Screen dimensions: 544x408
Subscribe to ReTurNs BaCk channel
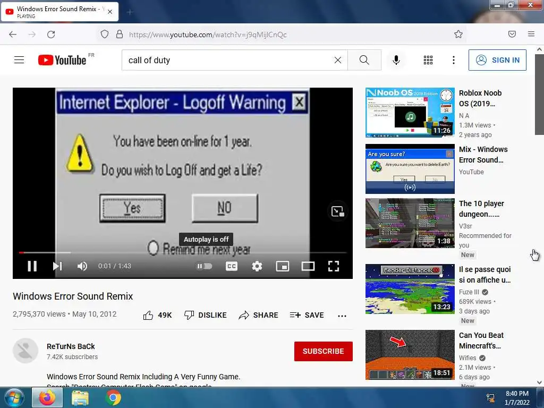(324, 351)
